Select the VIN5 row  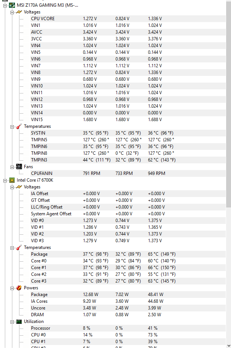tap(128, 52)
